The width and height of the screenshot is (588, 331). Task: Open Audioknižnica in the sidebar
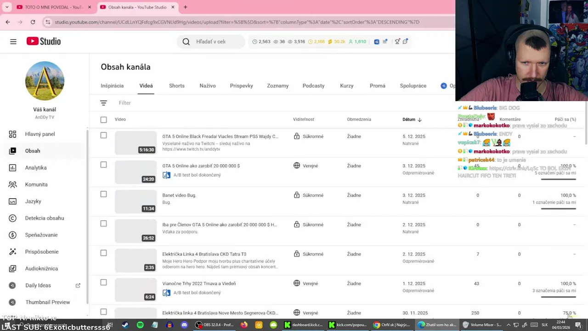tap(41, 268)
